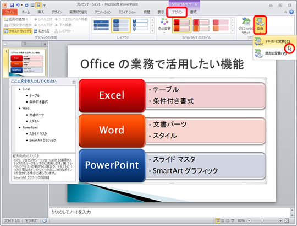Open the ファイル tab

click(10, 12)
